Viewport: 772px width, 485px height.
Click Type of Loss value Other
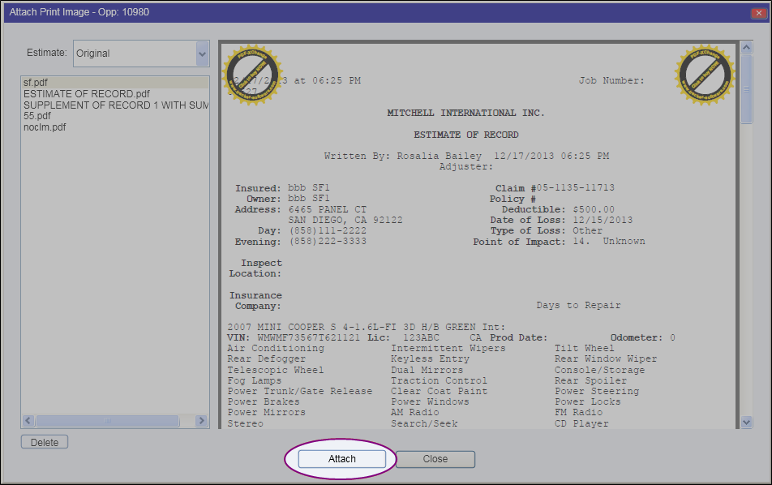point(587,230)
